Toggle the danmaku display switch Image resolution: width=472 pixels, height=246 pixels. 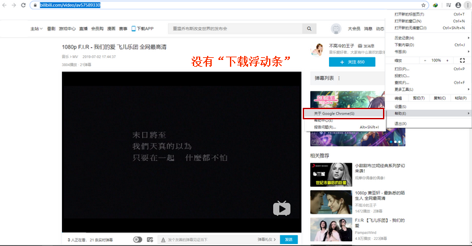click(x=138, y=240)
